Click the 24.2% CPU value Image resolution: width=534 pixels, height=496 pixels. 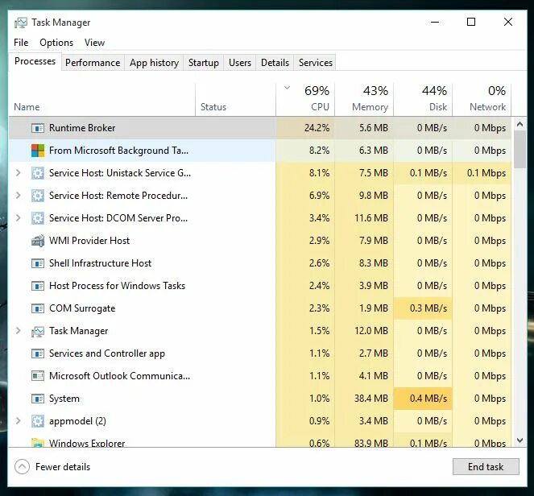[x=317, y=128]
